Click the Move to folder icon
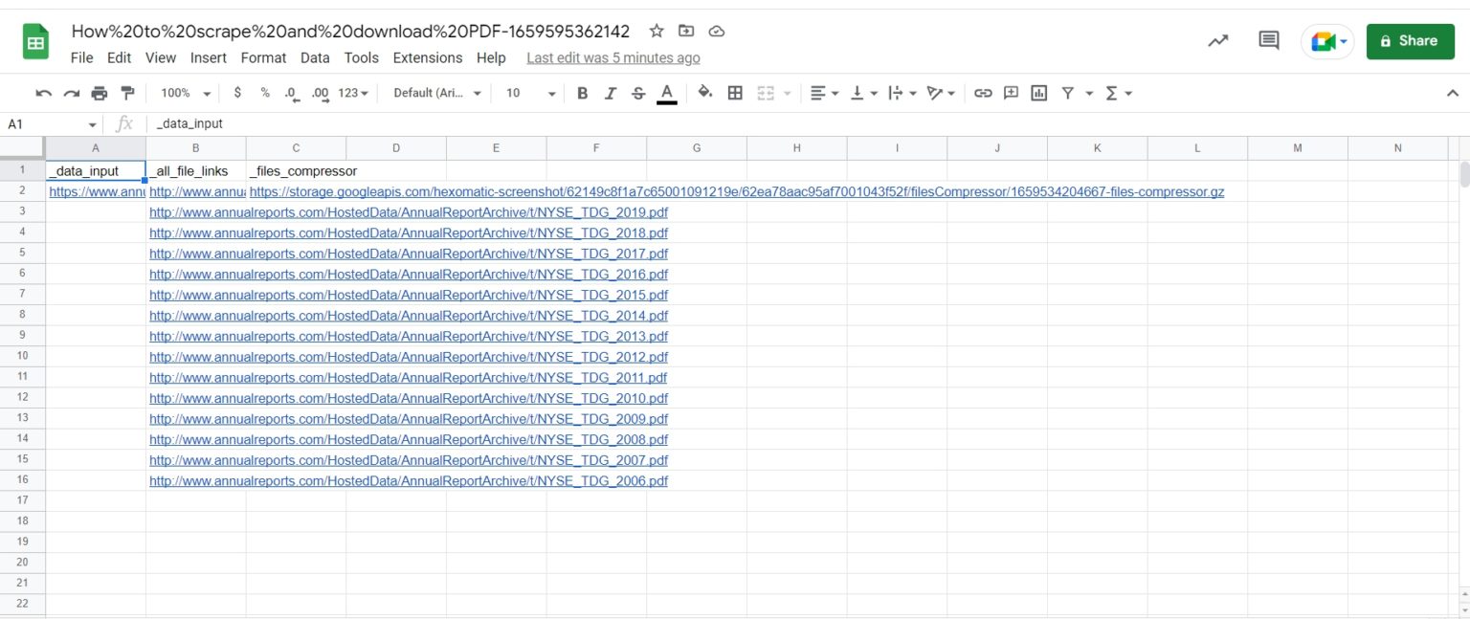 click(x=686, y=31)
